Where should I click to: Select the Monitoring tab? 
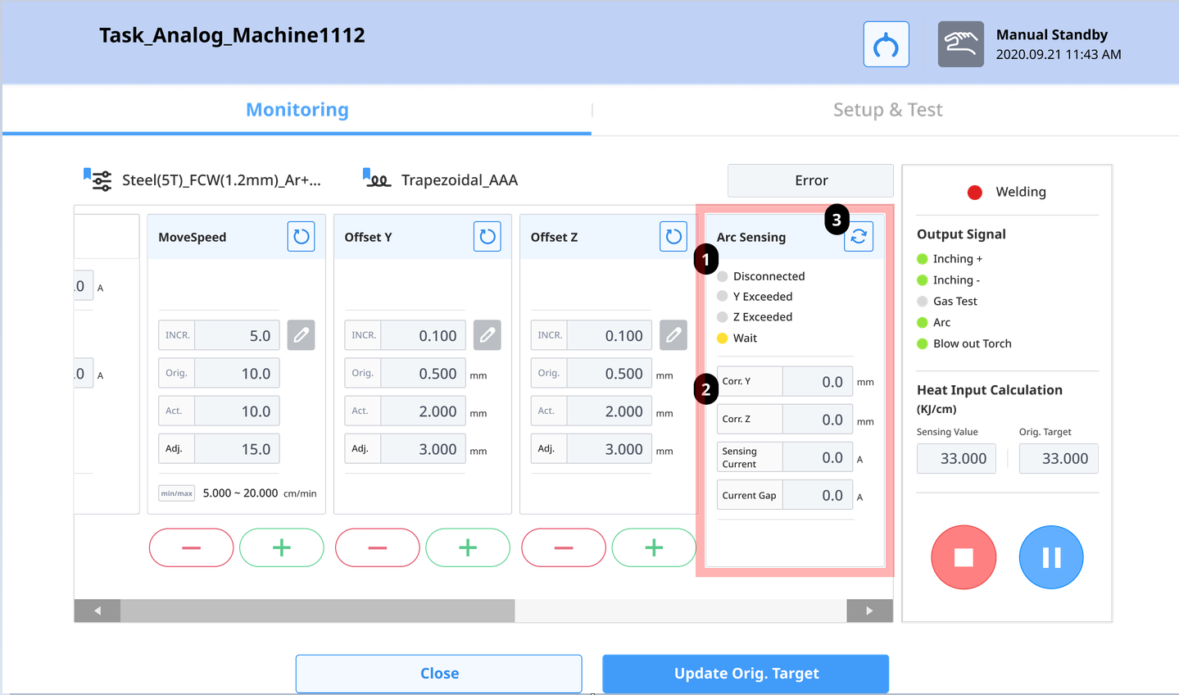(297, 110)
